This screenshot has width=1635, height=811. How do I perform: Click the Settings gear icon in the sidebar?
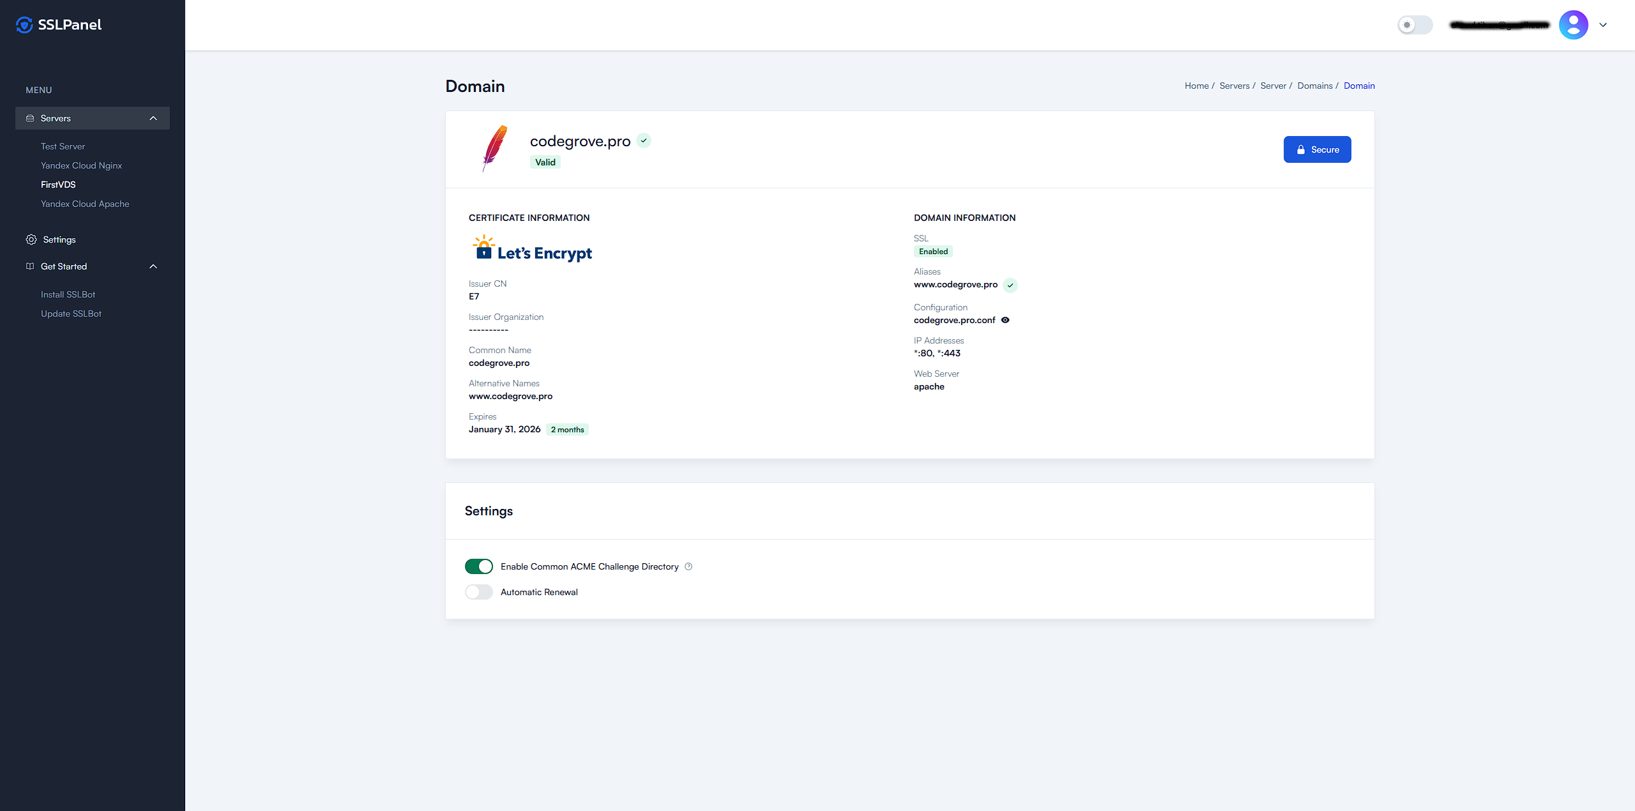click(31, 239)
